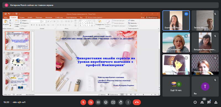Toggle the microphone mute button in Meet
Viewport: 221px width, 107px height.
click(83, 102)
